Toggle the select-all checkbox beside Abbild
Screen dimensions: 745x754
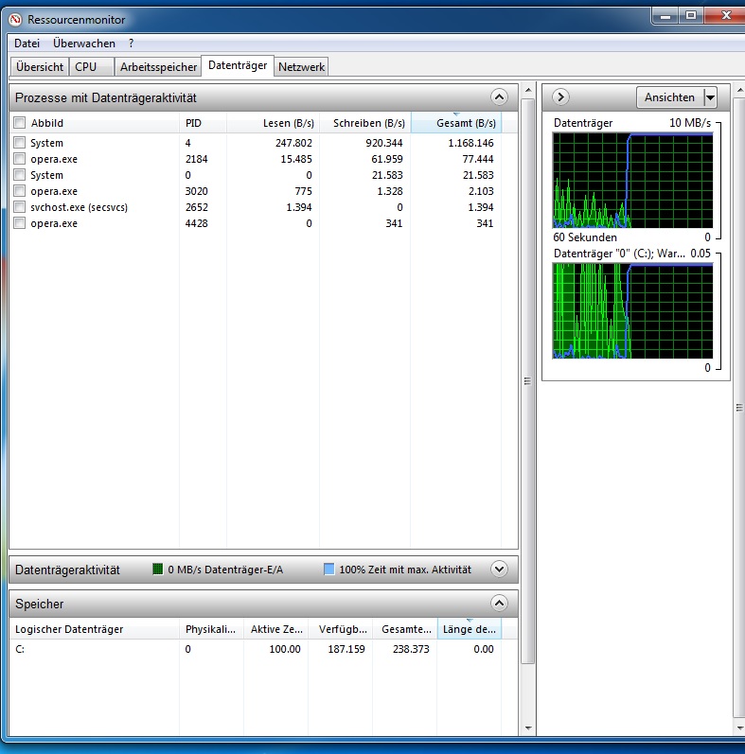[19, 123]
